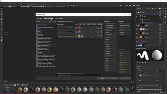Image resolution: width=167 pixels, height=94 pixels.
Task: Open blend mode dropdown of Cavities layer
Action: pos(160,33)
